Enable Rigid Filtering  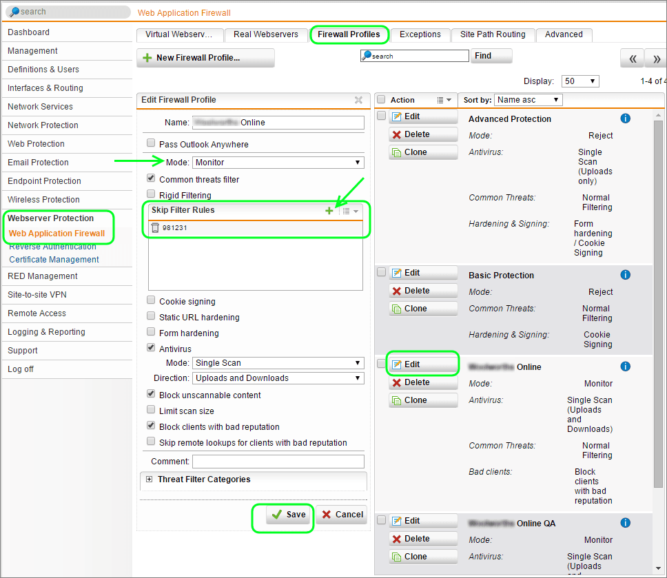151,194
